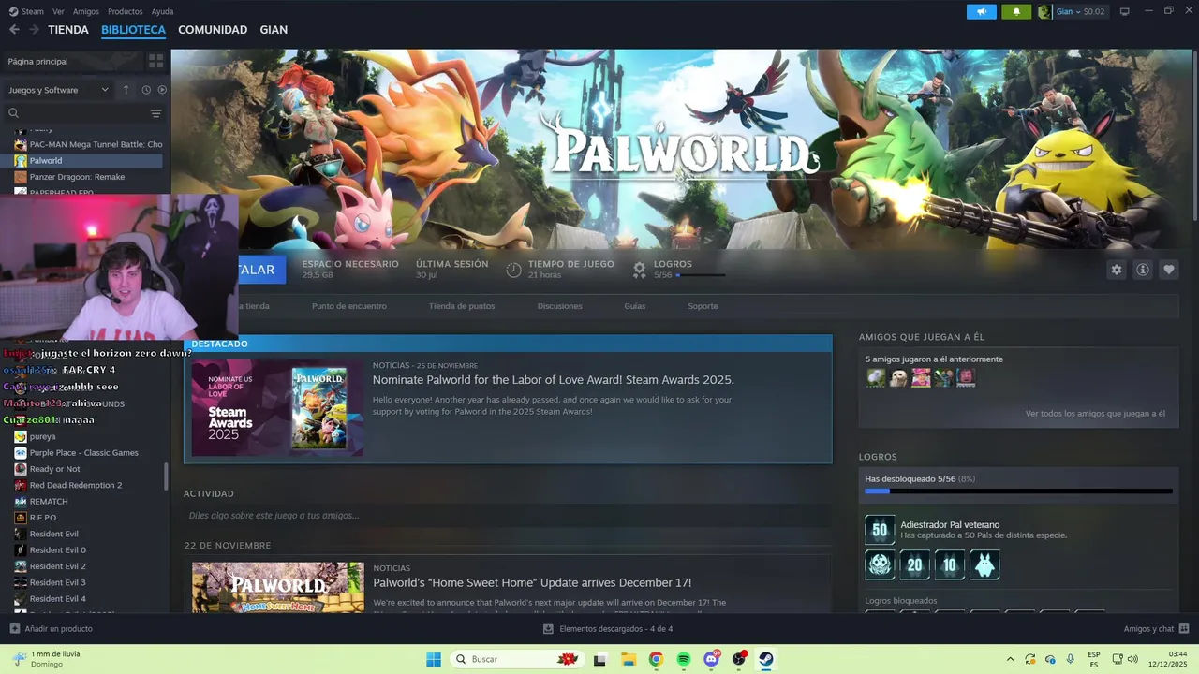Open Discord from the taskbar
Screen dimensions: 1199x674
(711, 659)
